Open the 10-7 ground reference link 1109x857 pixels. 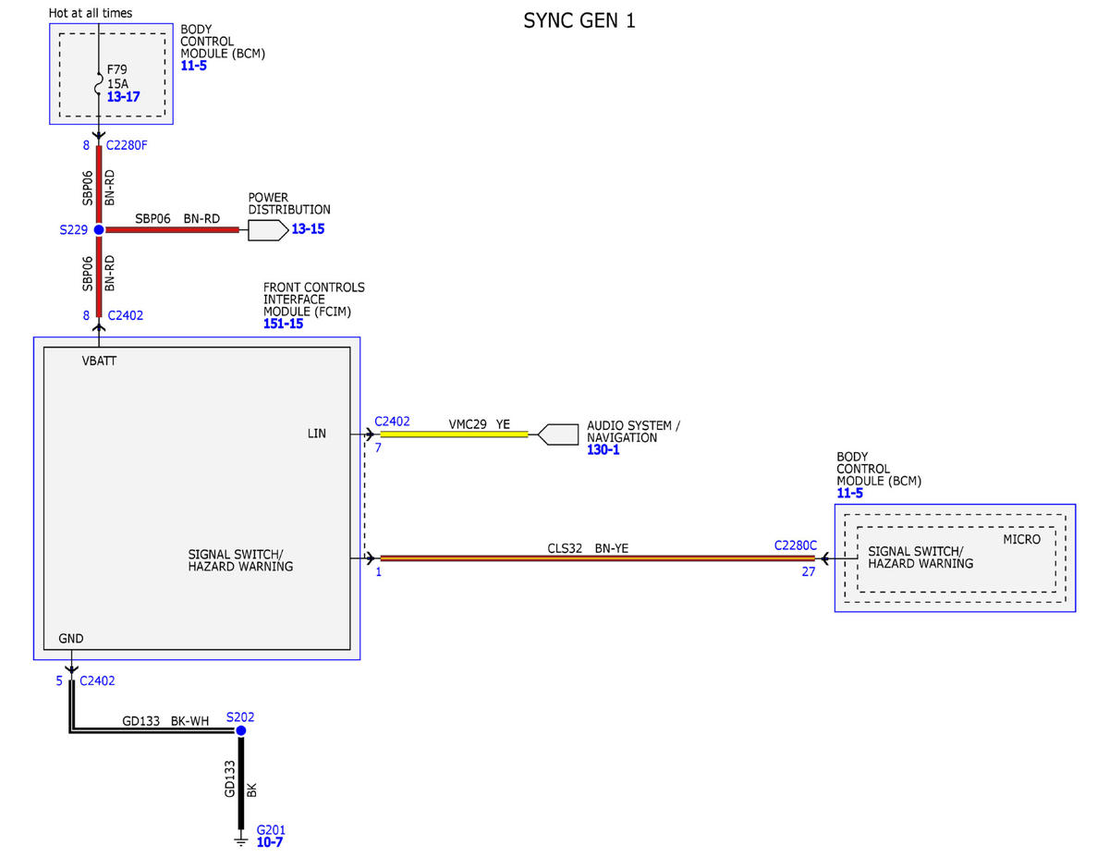(x=269, y=842)
